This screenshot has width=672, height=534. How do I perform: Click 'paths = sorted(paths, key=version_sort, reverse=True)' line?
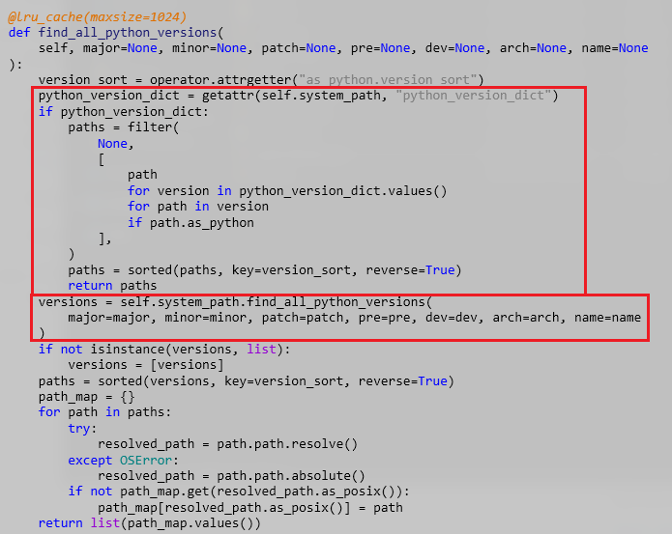point(265,270)
